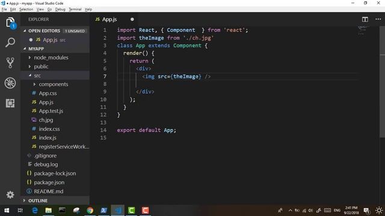This screenshot has width=385, height=216.
Task: Open the Terminal menu
Action: click(x=75, y=10)
